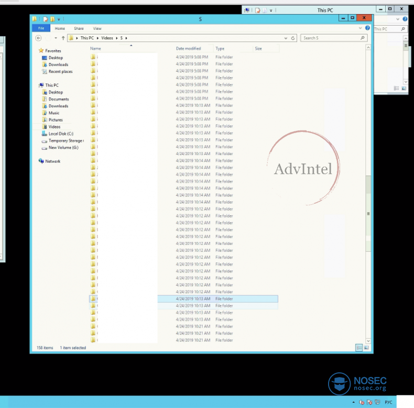Open Recent places under Favorites
Image resolution: width=414 pixels, height=408 pixels.
(x=60, y=72)
